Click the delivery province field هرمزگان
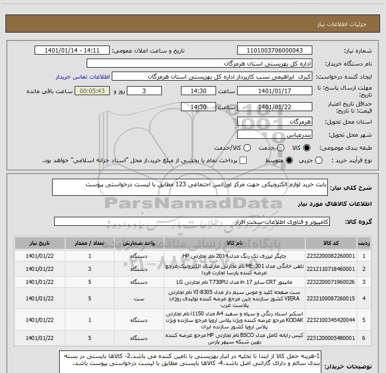The width and height of the screenshot is (386, 373). point(275,122)
